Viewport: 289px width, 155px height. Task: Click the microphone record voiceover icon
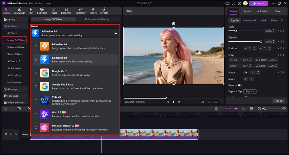216,108
